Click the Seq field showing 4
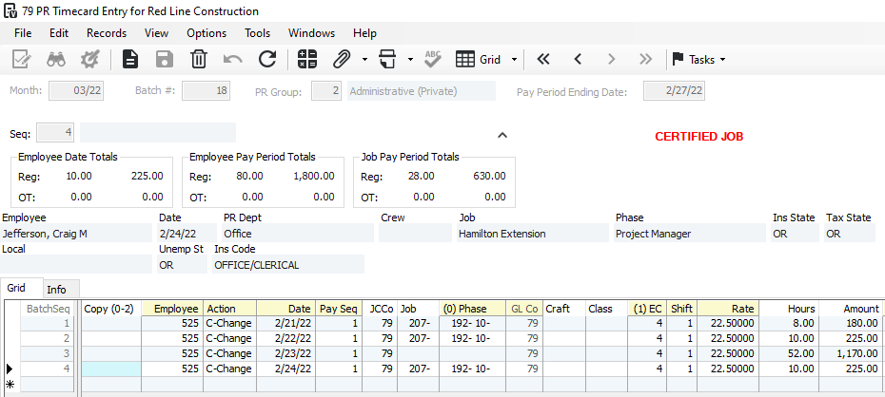885x397 pixels. (55, 133)
